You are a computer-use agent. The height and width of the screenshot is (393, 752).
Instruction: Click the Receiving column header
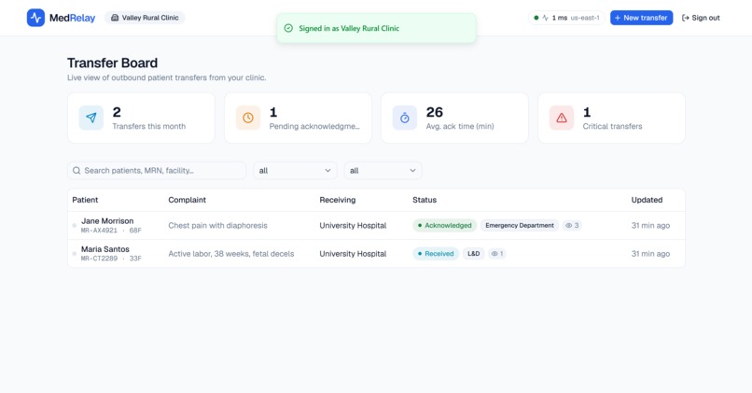pos(338,200)
